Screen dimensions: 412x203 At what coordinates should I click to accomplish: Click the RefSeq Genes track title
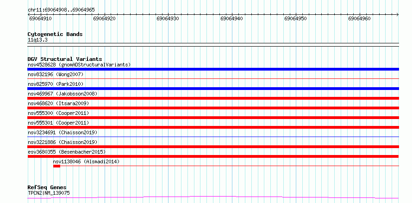click(x=47, y=188)
